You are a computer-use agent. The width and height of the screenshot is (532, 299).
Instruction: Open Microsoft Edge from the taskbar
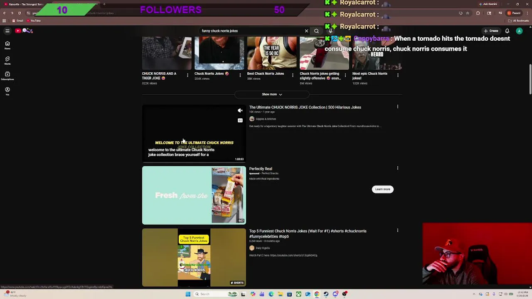pyautogui.click(x=271, y=294)
